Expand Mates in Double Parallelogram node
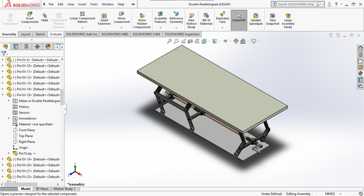Image resolution: width=364 pixels, height=196 pixels. [x=9, y=101]
